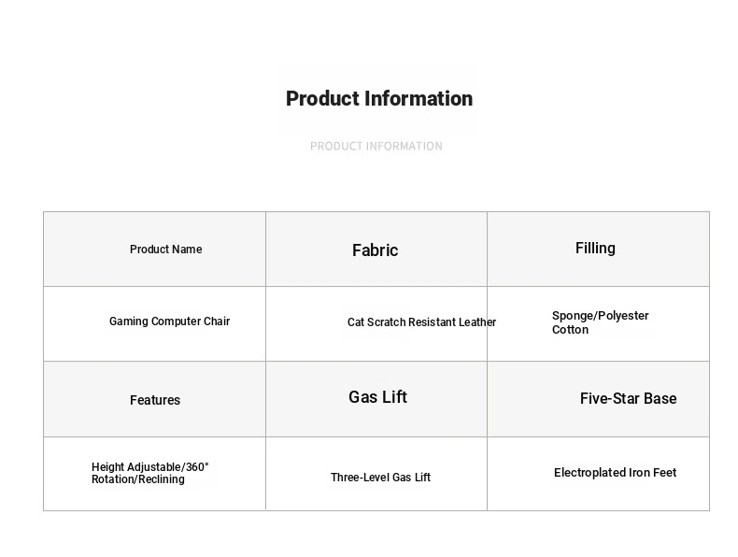
Task: Select the Sponge/Polyester Cotton cell
Action: 598,324
